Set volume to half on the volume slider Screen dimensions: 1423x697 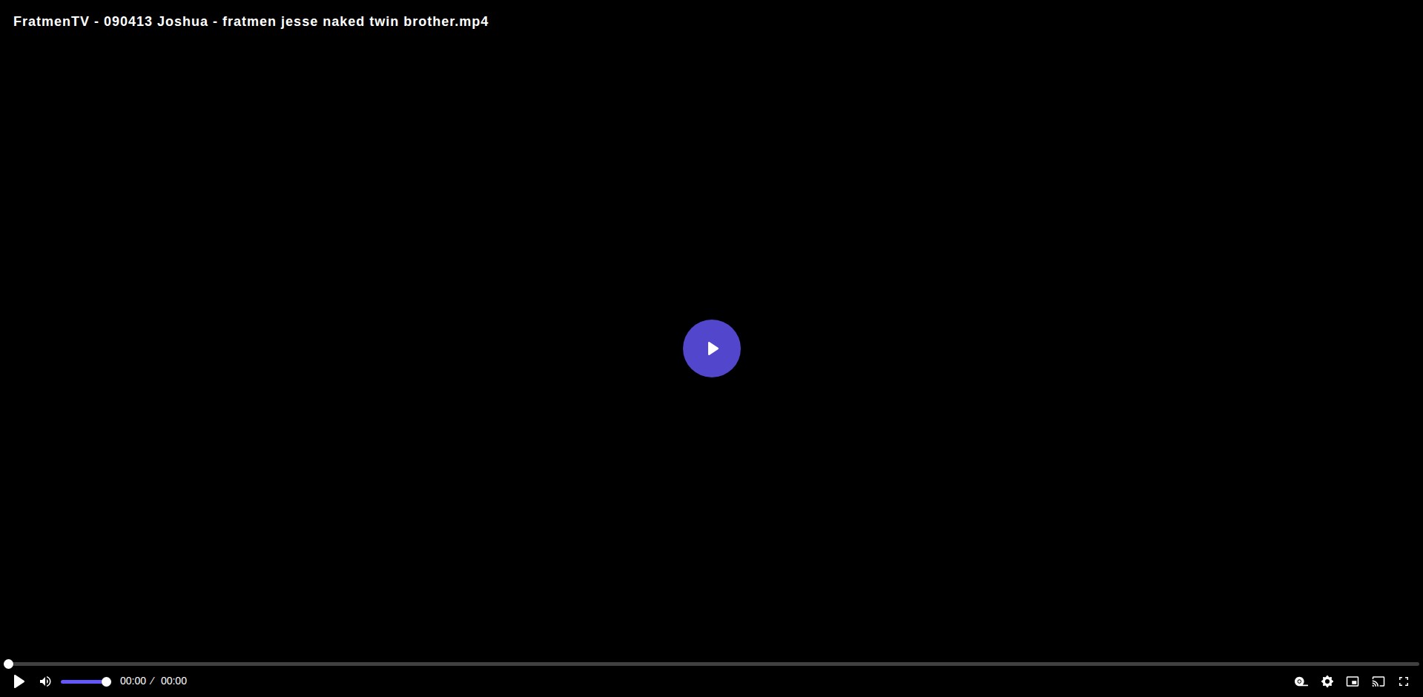coord(84,681)
